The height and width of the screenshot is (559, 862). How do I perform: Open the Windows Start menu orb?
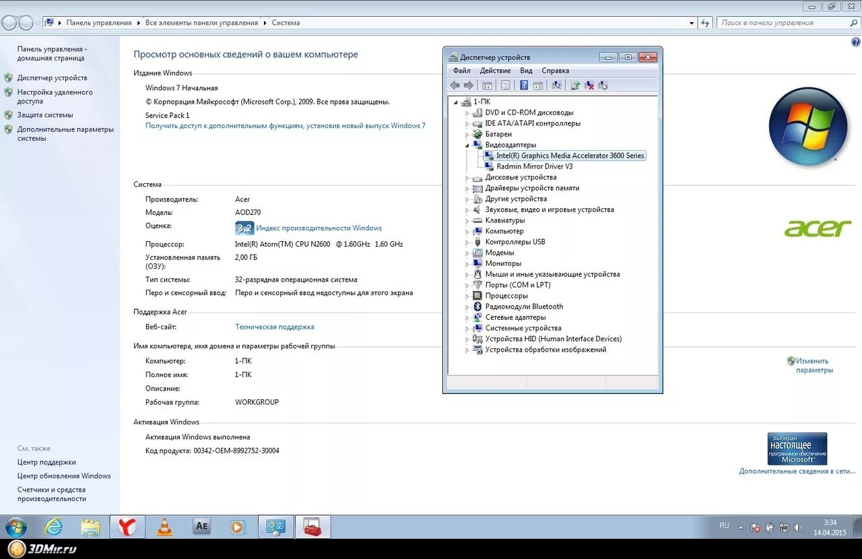(x=15, y=527)
